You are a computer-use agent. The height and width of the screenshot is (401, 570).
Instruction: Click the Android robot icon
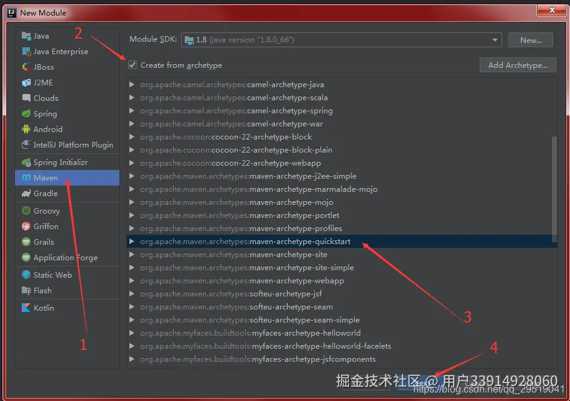26,129
